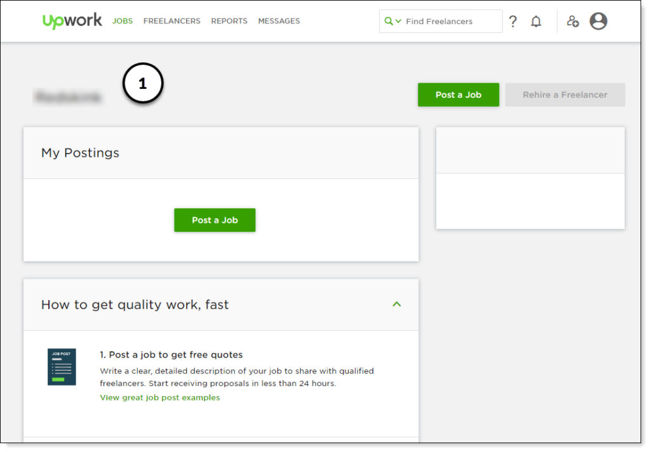Open View great job post examples link
Screen dimensions: 650x452
(160, 397)
